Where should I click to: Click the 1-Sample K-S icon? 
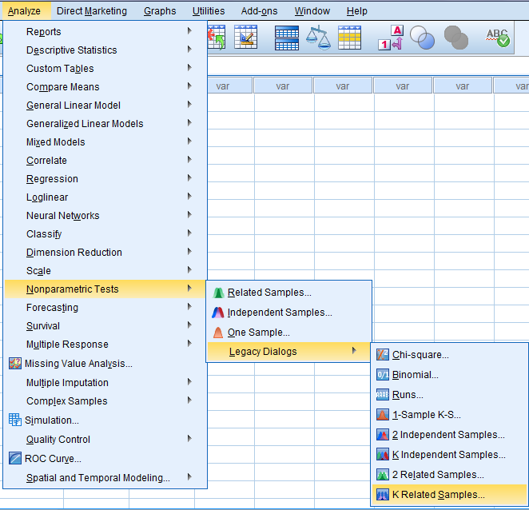(x=383, y=415)
